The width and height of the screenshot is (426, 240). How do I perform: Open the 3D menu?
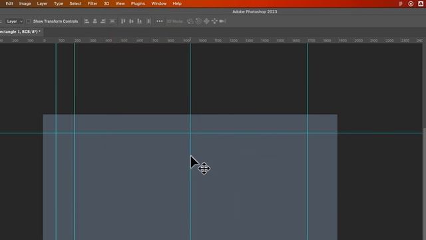(x=106, y=4)
